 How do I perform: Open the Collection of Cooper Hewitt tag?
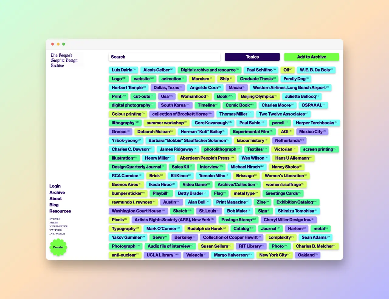pos(232,237)
